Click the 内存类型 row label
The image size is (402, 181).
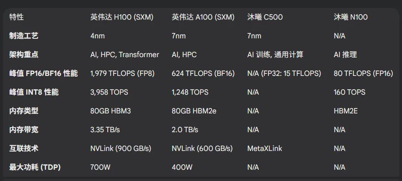24,111
